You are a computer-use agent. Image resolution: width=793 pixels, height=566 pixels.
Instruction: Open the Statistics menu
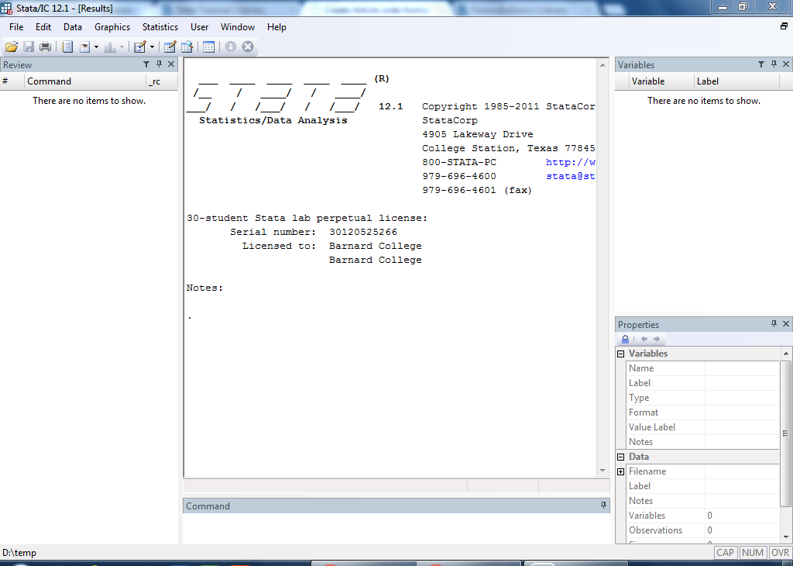point(160,27)
